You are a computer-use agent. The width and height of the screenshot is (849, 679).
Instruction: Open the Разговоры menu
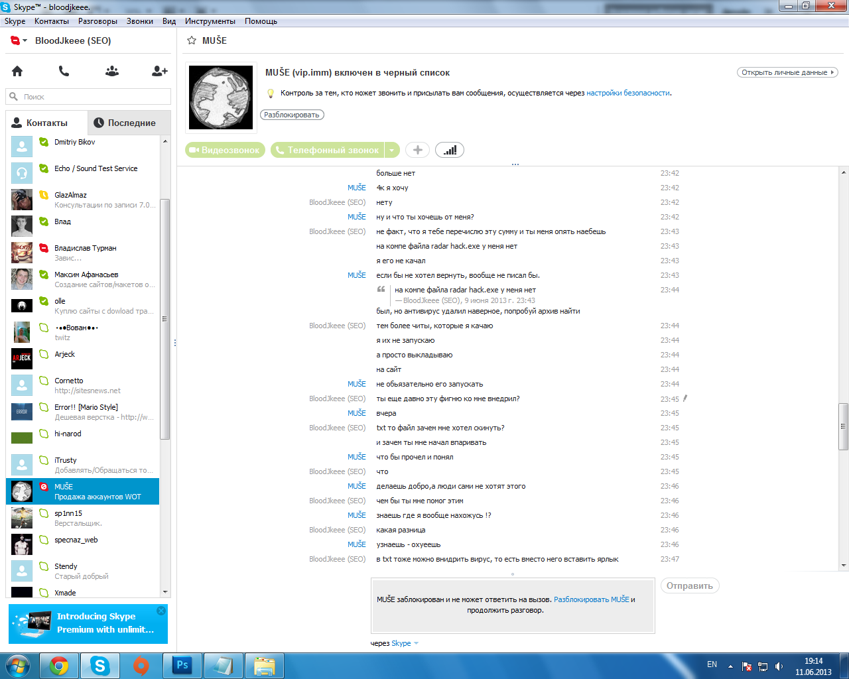click(x=98, y=21)
